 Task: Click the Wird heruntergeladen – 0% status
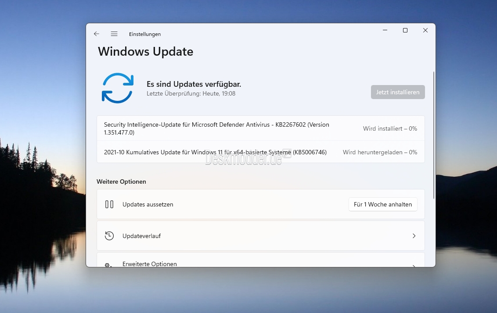380,152
